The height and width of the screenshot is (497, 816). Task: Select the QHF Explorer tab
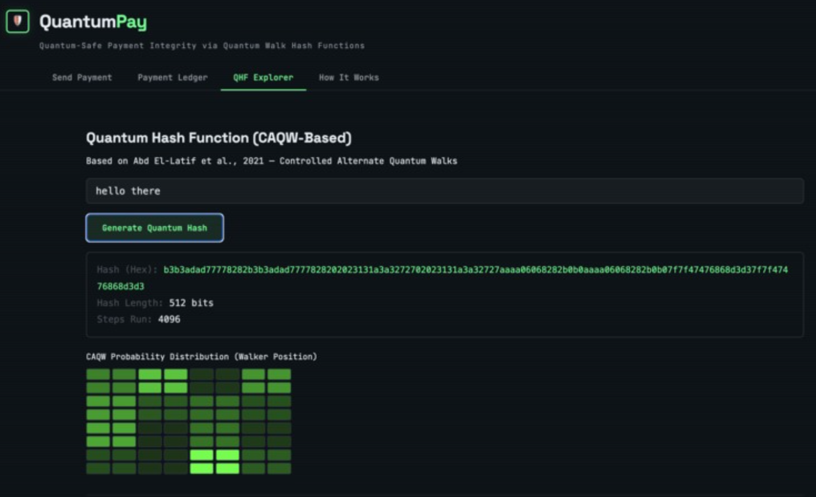pyautogui.click(x=263, y=78)
